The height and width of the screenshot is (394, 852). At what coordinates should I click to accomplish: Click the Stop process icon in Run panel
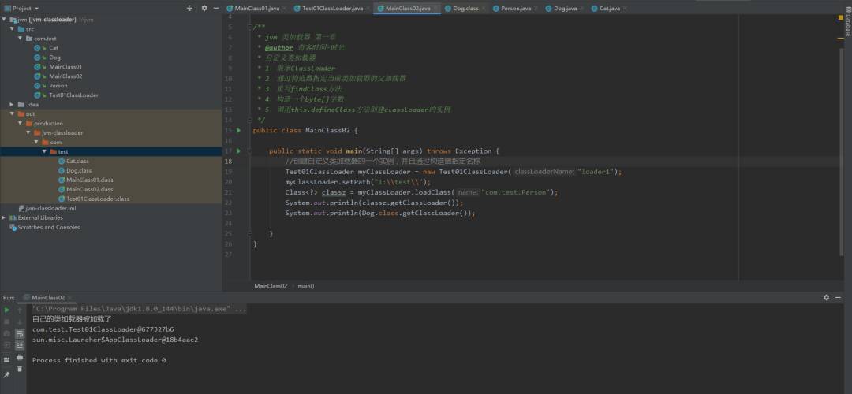pyautogui.click(x=7, y=322)
